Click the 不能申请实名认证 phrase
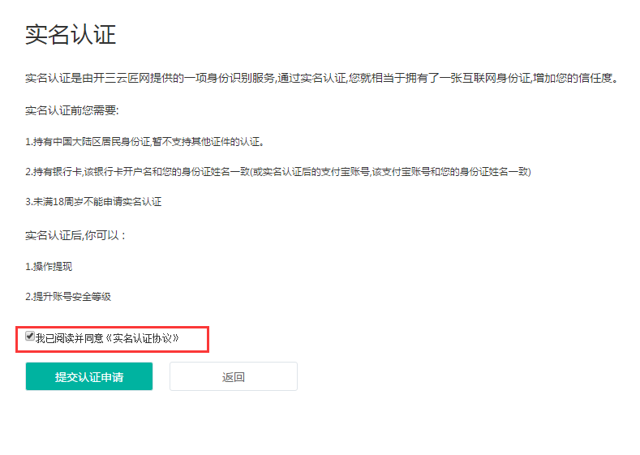This screenshot has width=640, height=455. coord(122,202)
